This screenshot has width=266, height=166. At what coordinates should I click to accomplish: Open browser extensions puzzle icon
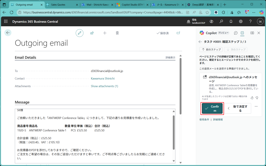pyautogui.click(x=223, y=12)
